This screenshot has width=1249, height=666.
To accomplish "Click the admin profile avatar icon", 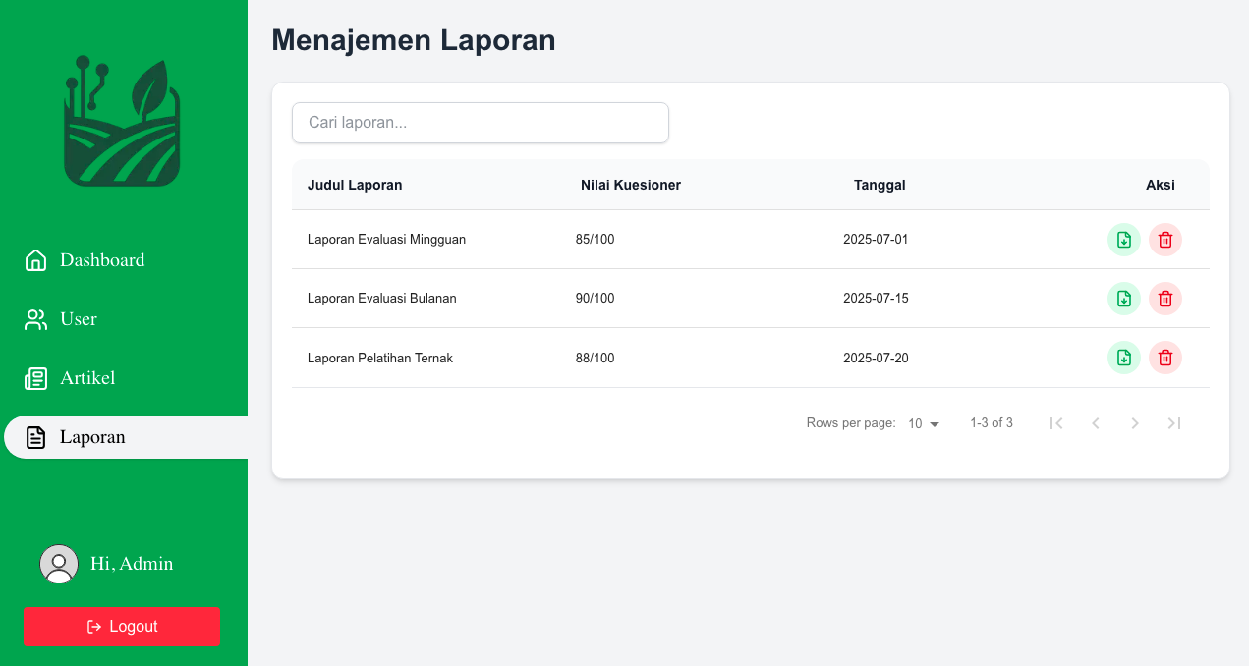I will pos(59,564).
